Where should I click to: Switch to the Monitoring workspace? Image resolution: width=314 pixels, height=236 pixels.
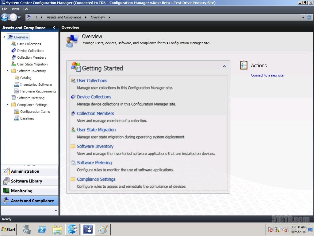pyautogui.click(x=30, y=191)
